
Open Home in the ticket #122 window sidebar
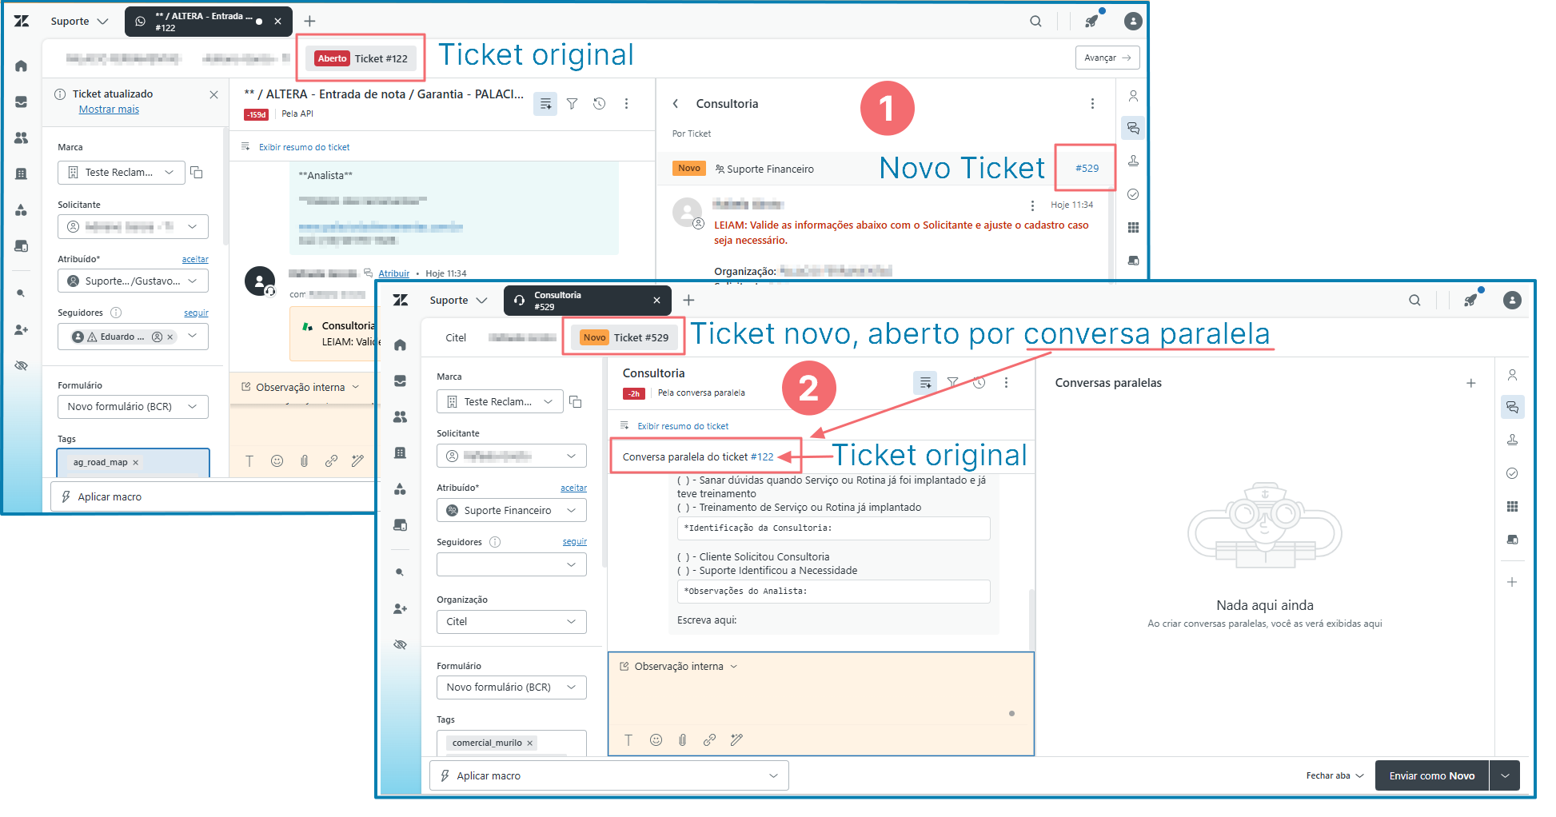22,66
